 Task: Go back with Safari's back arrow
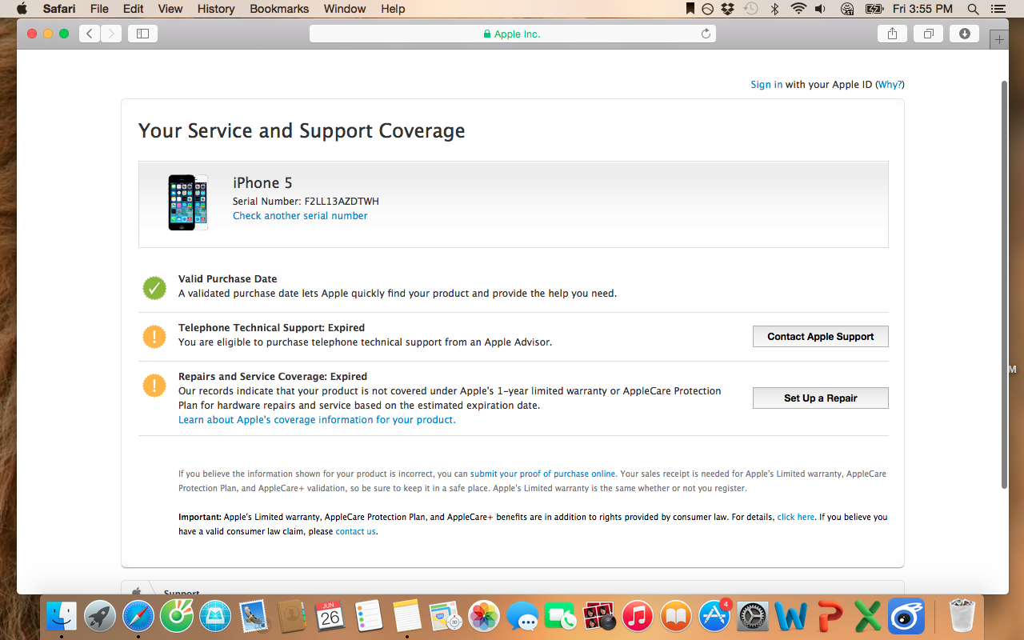tap(90, 34)
